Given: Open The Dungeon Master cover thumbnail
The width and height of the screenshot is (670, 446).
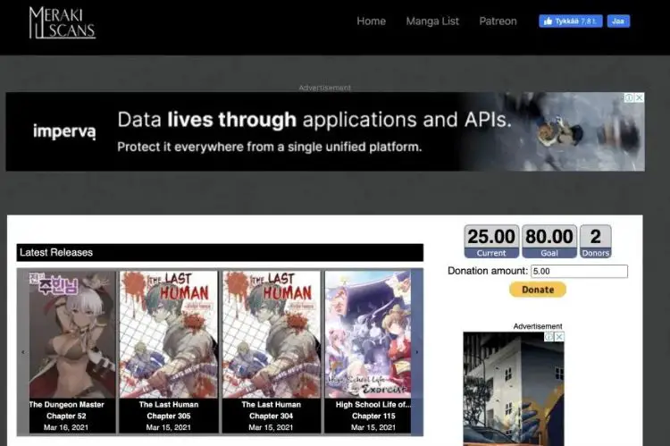Looking at the screenshot, I should [x=72, y=334].
